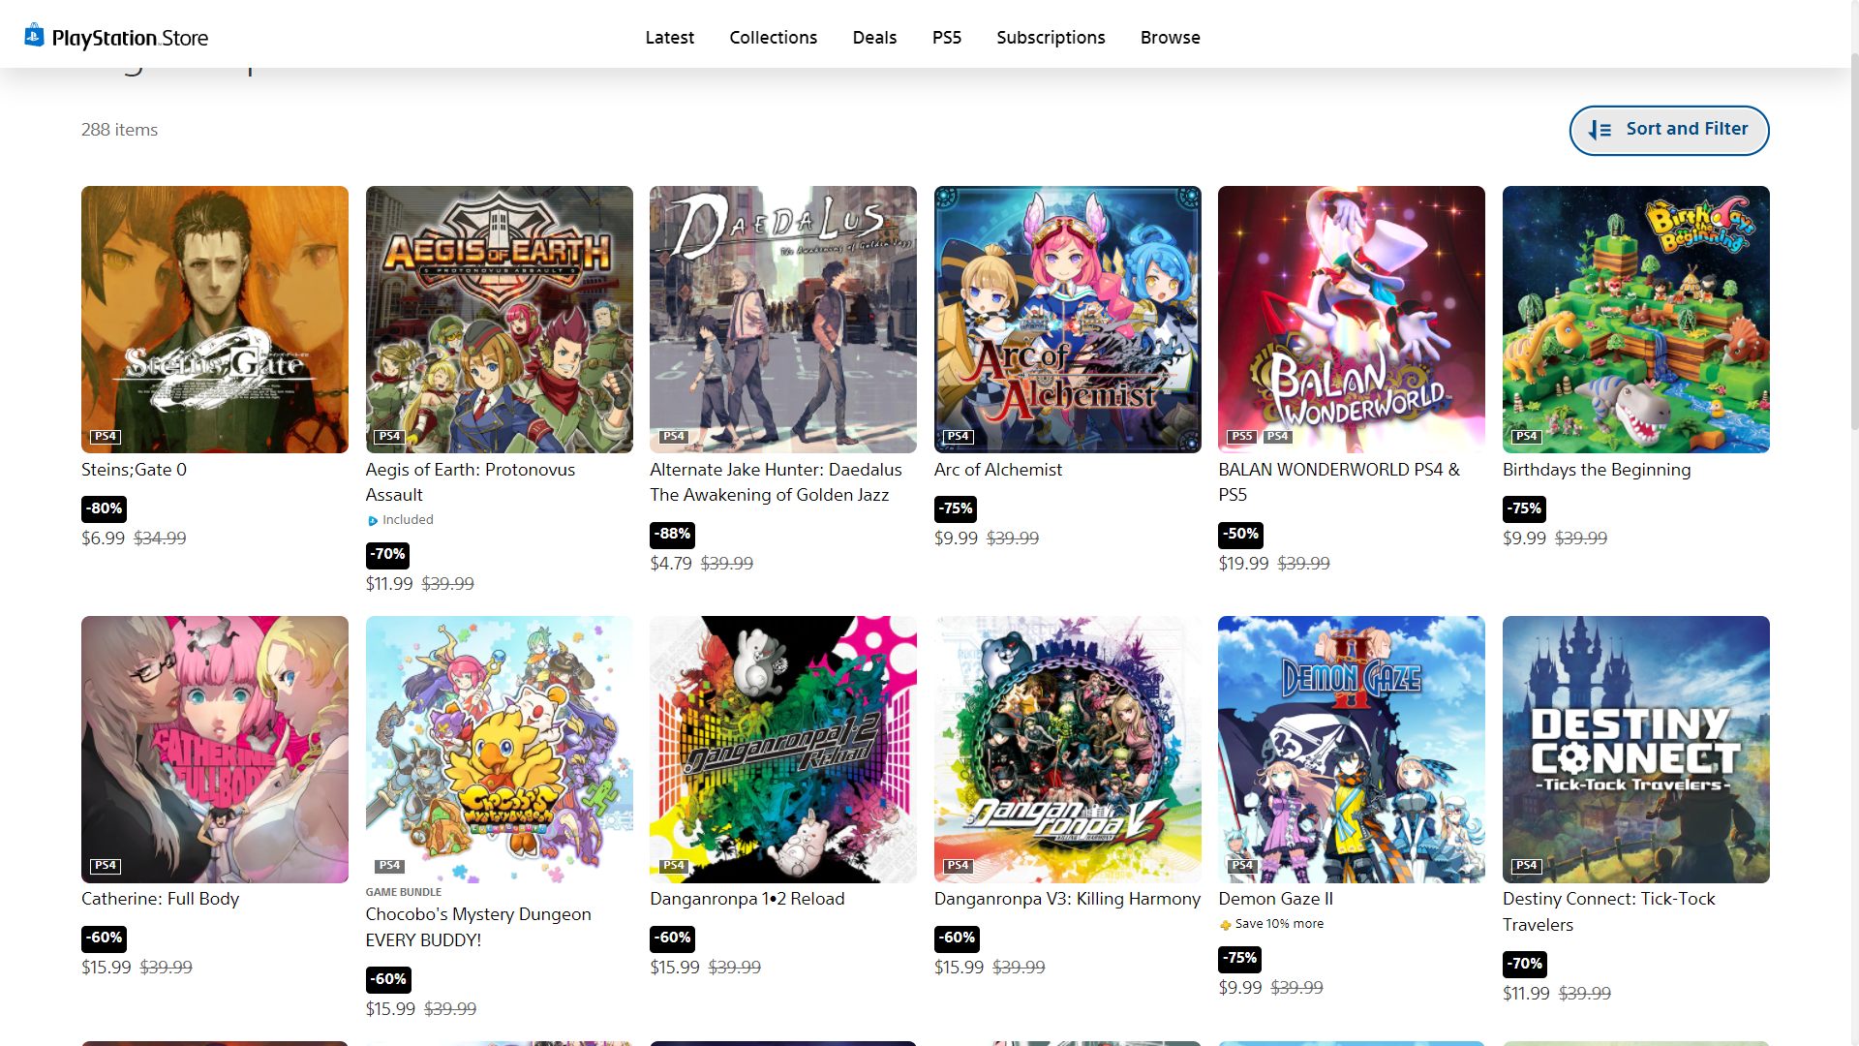Open Danganronpa V3: Killing Harmony title link
This screenshot has height=1046, width=1859.
click(x=1067, y=899)
